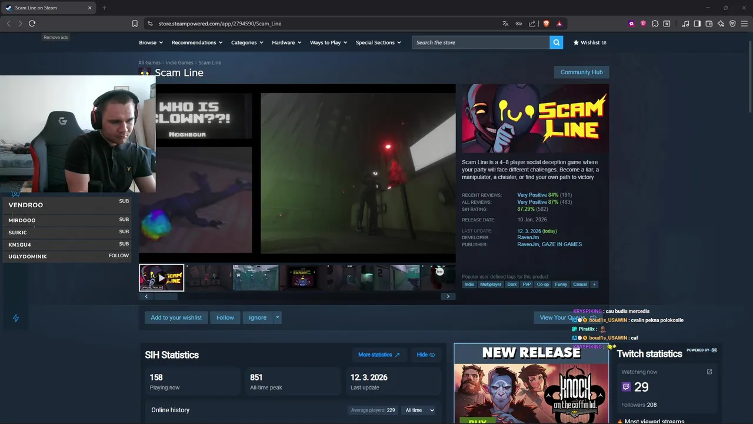753x424 pixels.
Task: Open the Brave Shields lion icon
Action: 546,24
